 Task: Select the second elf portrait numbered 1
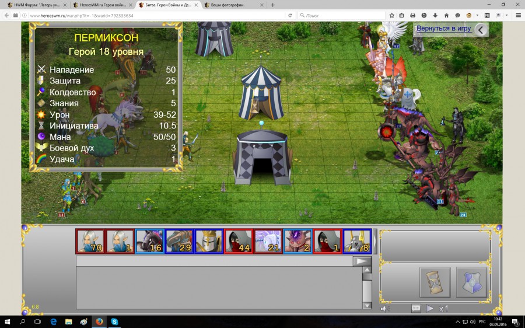point(120,241)
